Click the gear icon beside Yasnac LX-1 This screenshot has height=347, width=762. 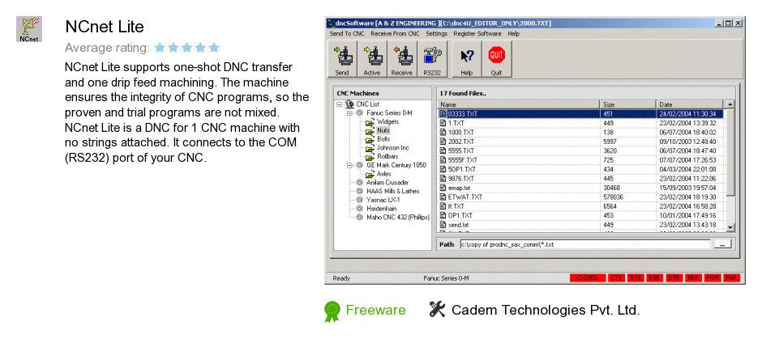point(360,200)
